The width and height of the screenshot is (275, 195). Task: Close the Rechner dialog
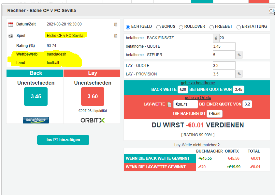pos(272,11)
